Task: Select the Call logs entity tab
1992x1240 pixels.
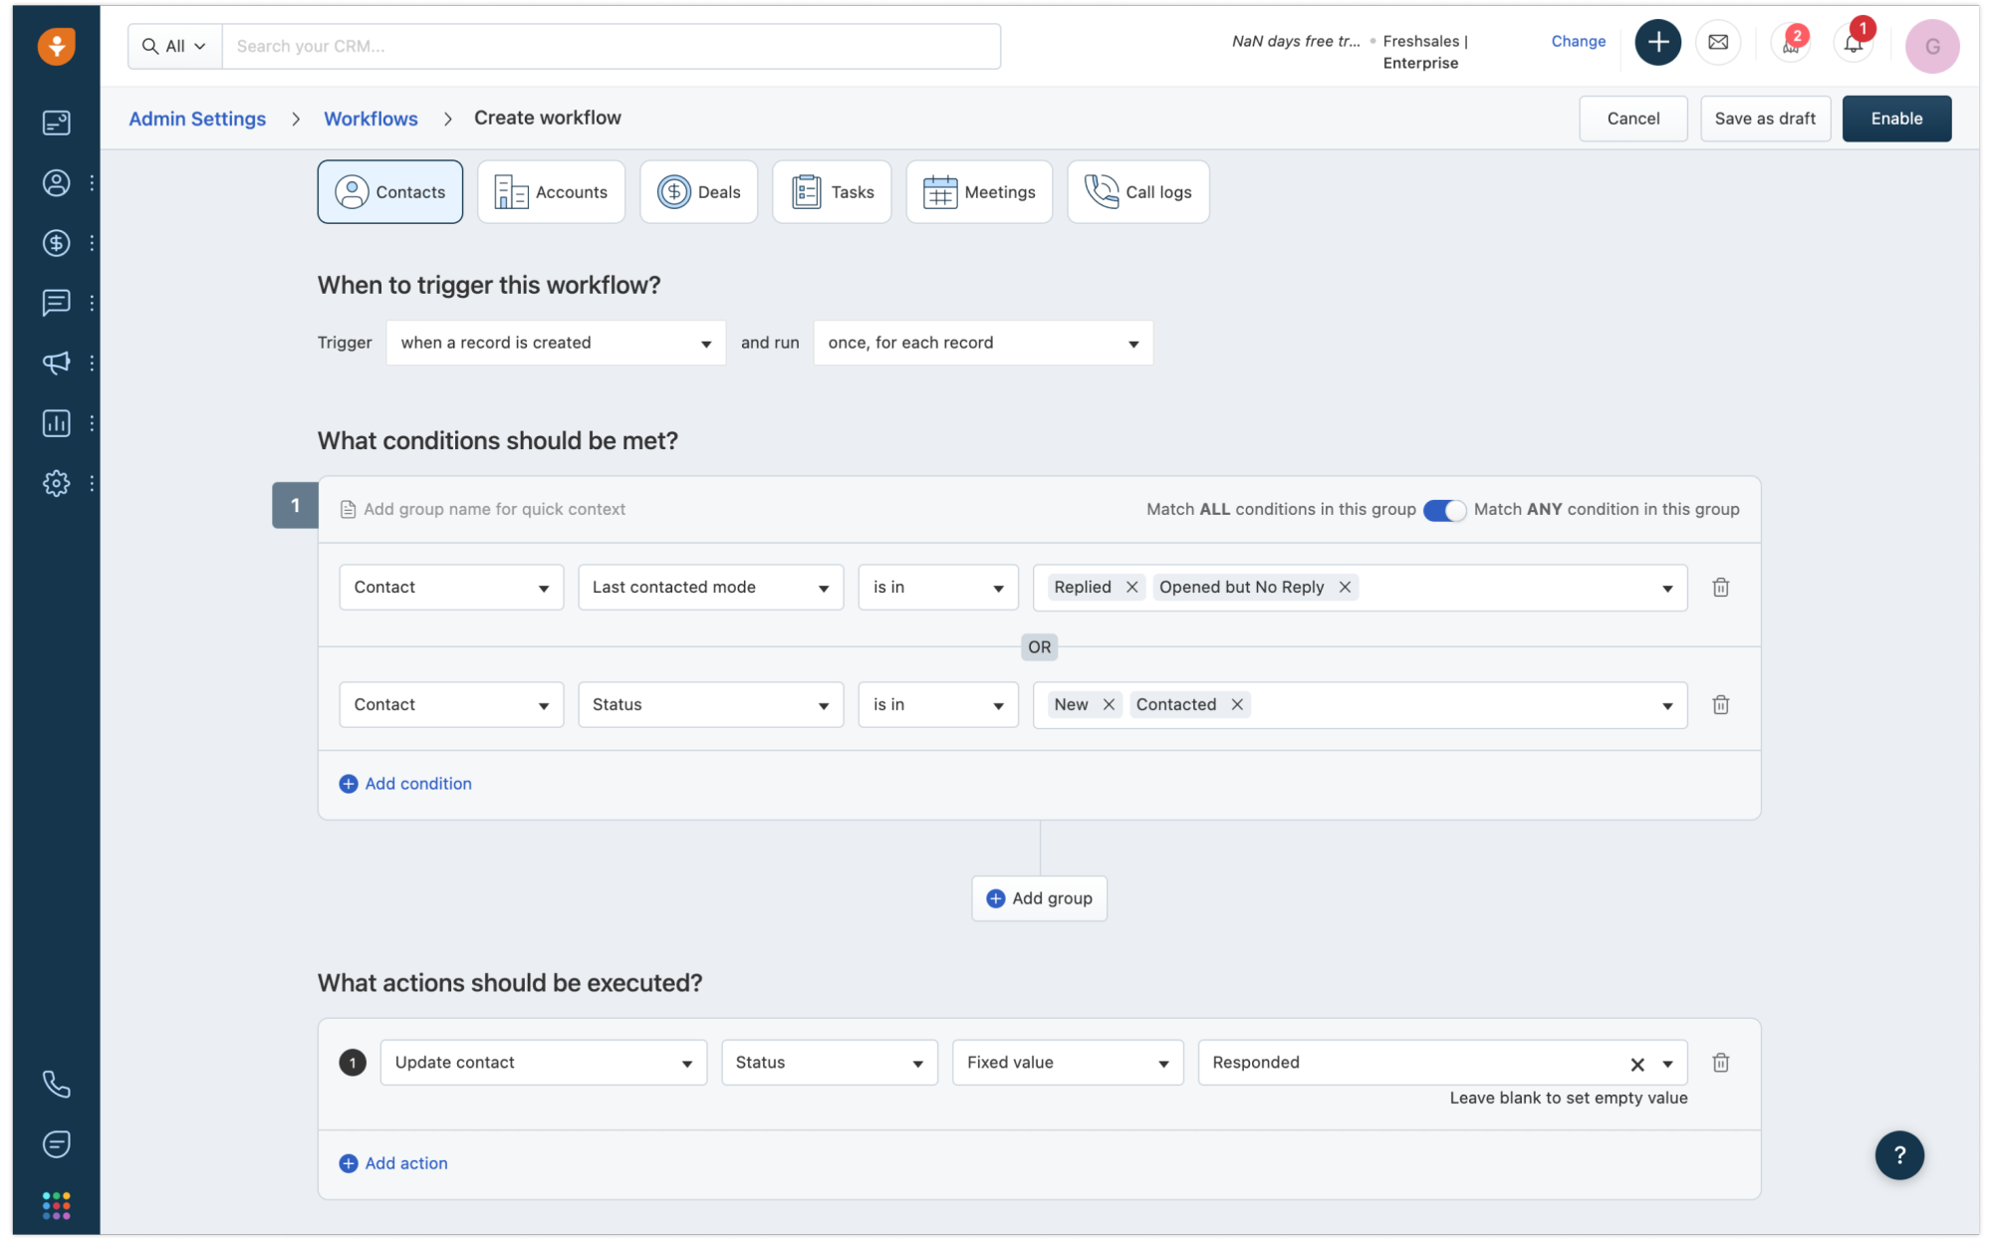Action: pos(1137,191)
